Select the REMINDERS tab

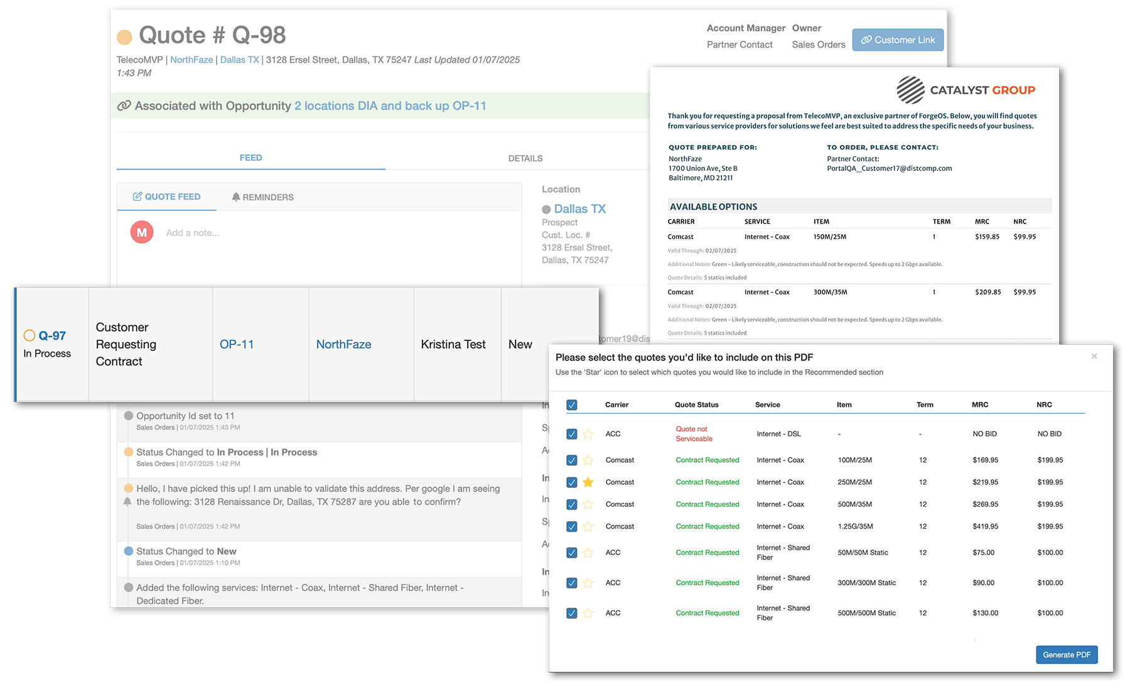point(262,197)
